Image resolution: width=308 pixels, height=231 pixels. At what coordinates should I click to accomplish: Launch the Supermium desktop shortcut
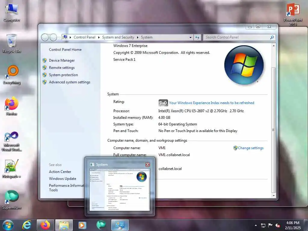(12, 200)
